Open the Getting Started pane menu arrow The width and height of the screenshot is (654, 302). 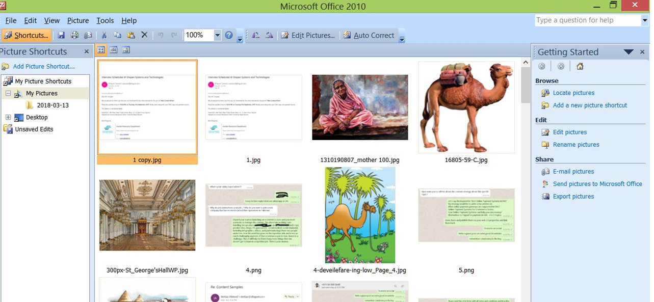(x=629, y=51)
